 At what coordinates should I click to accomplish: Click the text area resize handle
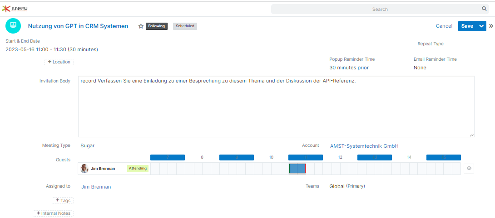[x=472, y=135]
